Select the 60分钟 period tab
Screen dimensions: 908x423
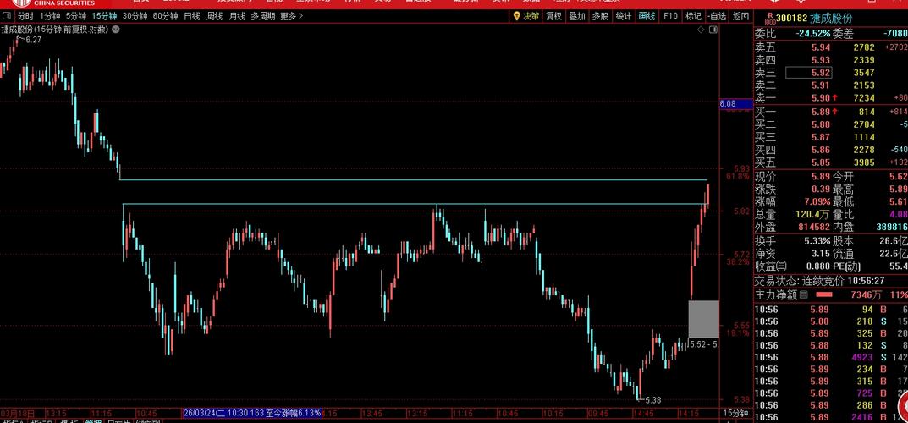(165, 16)
